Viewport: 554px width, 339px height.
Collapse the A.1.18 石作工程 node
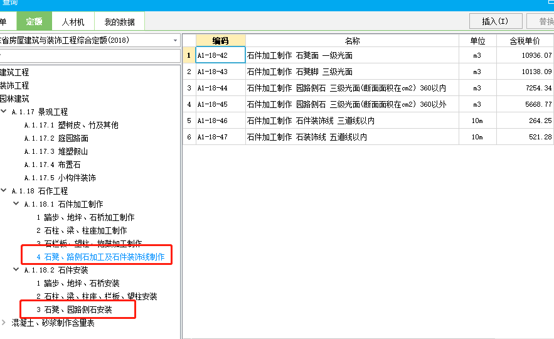(4, 191)
